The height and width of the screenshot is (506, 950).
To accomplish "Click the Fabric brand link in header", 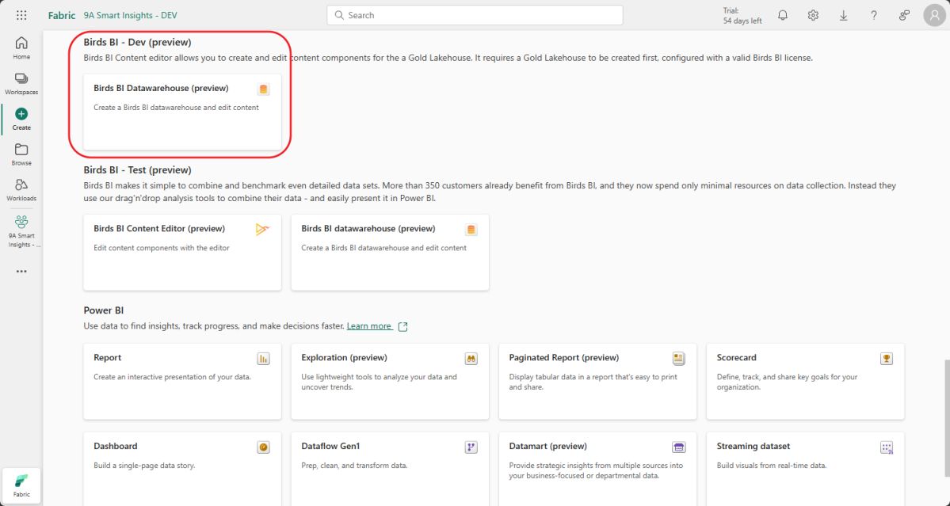I will pyautogui.click(x=62, y=15).
